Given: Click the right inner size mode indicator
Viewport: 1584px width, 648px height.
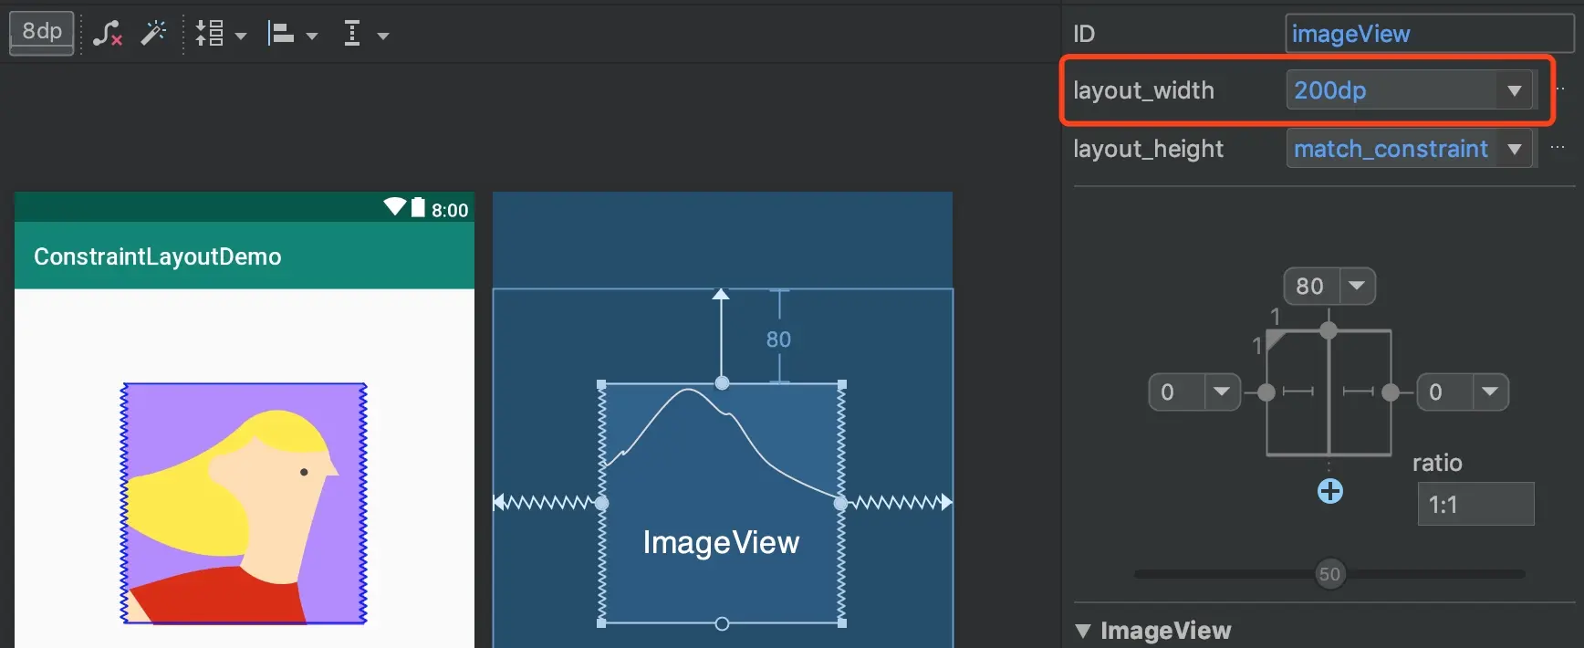Looking at the screenshot, I should click(1359, 392).
